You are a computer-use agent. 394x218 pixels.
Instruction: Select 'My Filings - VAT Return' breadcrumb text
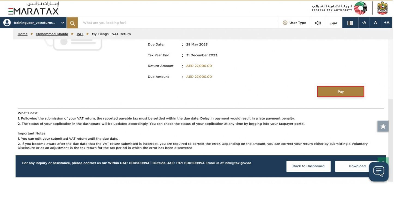pos(111,34)
